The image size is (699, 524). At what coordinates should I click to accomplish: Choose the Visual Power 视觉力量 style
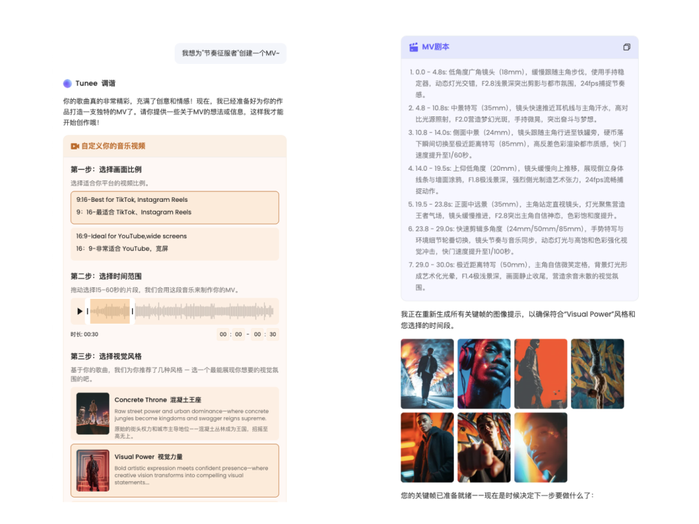[x=175, y=470]
